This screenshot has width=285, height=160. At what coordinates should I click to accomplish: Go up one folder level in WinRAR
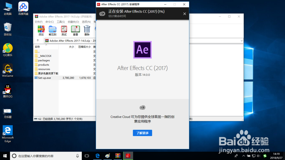tap(38, 40)
